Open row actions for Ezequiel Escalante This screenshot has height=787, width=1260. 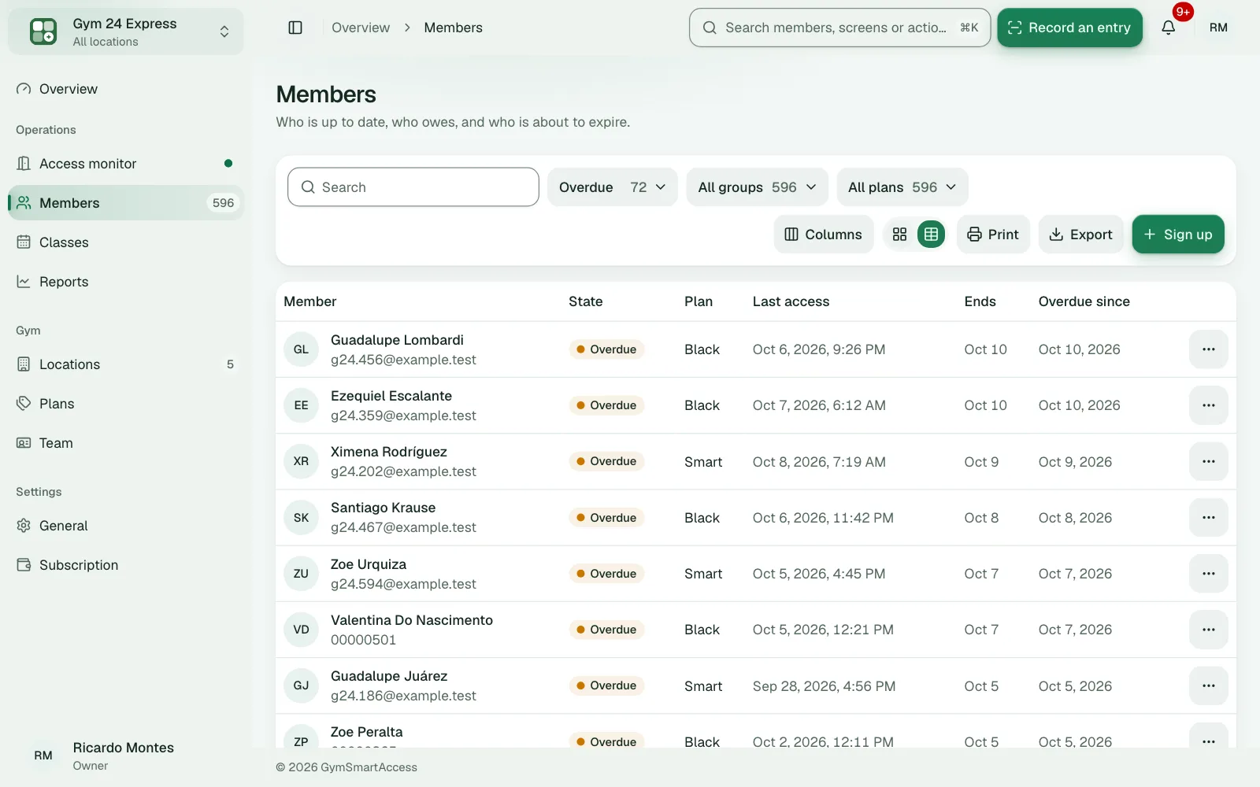click(x=1208, y=405)
